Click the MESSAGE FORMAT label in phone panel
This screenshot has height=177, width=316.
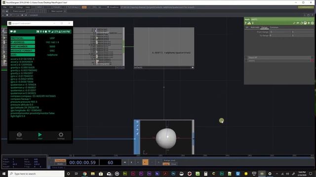pyautogui.click(x=23, y=51)
